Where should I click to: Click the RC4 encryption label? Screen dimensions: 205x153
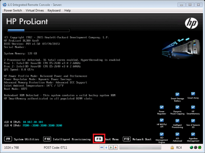179,147
